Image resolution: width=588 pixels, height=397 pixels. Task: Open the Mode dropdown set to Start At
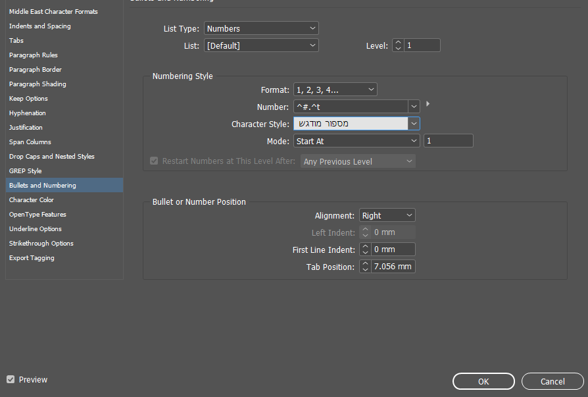[356, 141]
